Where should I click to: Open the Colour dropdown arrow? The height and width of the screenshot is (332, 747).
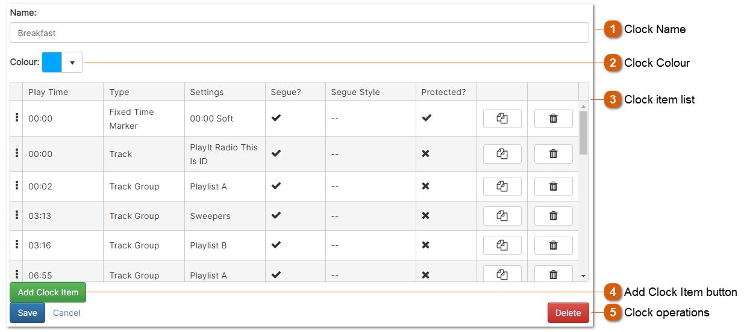72,63
